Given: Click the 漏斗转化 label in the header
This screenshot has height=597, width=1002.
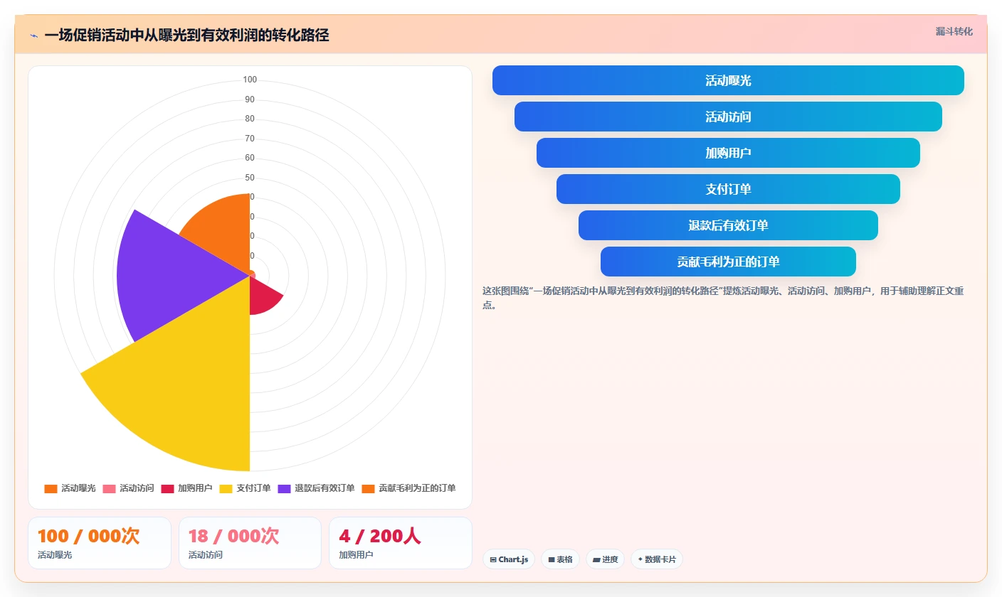Looking at the screenshot, I should click(954, 31).
